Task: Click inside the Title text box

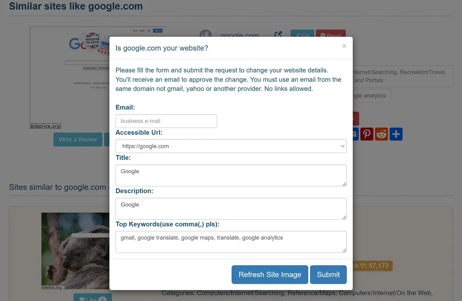Action: click(x=231, y=175)
